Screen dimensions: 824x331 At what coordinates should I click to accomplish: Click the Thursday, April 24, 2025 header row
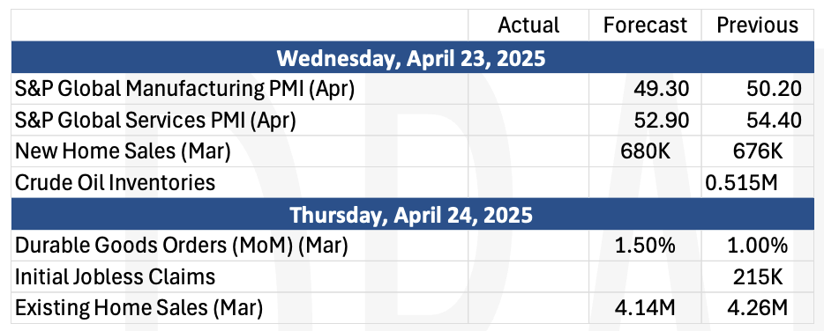[x=412, y=214]
